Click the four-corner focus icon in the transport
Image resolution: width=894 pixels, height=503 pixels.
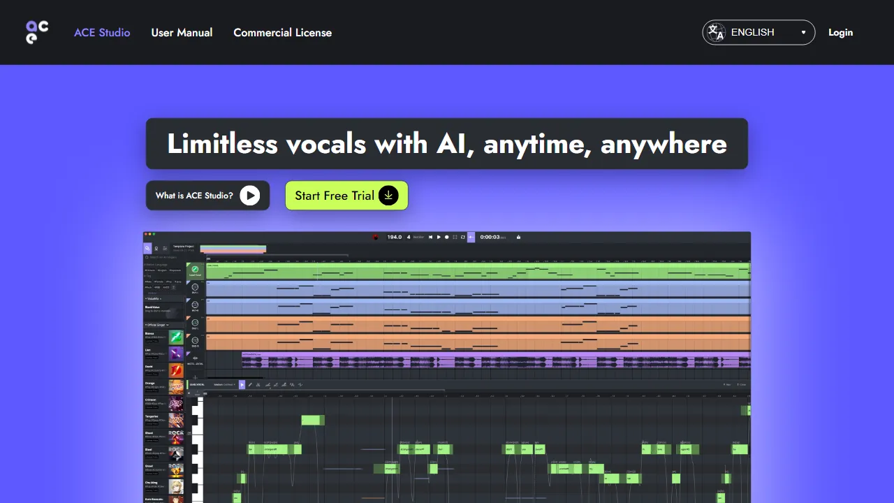click(x=455, y=238)
